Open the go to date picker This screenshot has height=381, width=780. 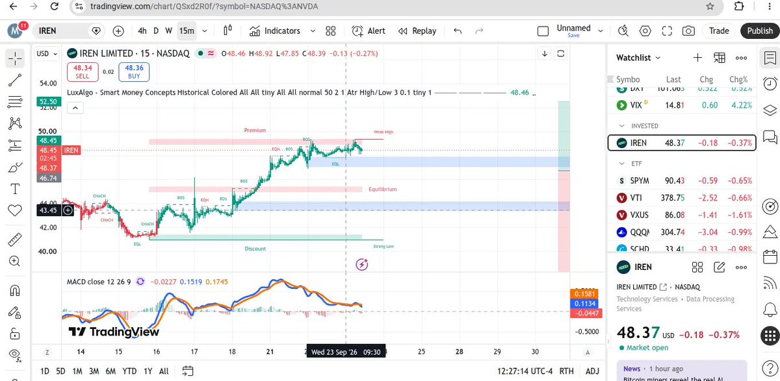(x=188, y=371)
